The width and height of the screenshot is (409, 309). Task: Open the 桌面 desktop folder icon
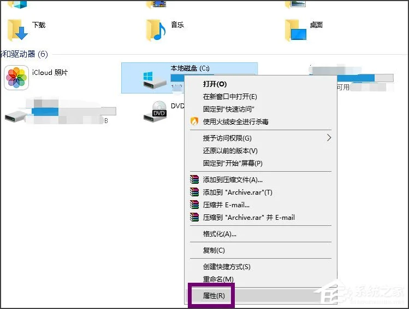coord(295,30)
